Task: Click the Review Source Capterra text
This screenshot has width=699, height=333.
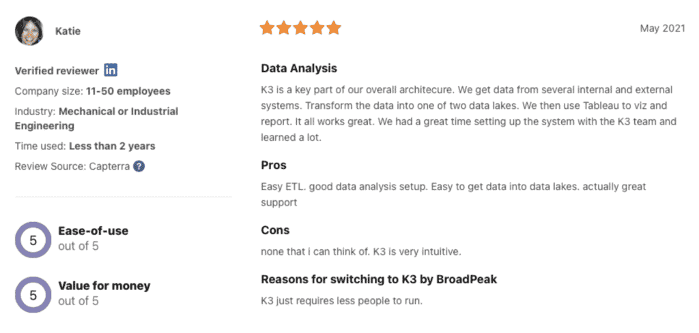Action: pyautogui.click(x=72, y=167)
